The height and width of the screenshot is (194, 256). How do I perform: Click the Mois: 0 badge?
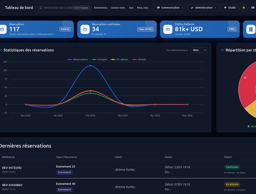click(65, 29)
